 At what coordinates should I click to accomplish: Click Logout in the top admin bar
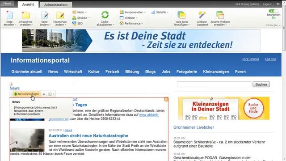point(267,4)
